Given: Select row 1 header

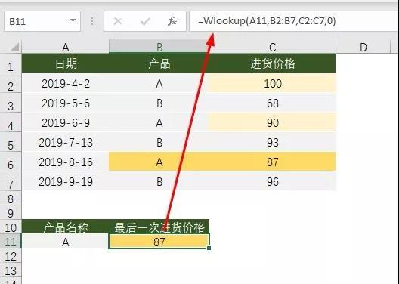Looking at the screenshot, I should (x=11, y=63).
